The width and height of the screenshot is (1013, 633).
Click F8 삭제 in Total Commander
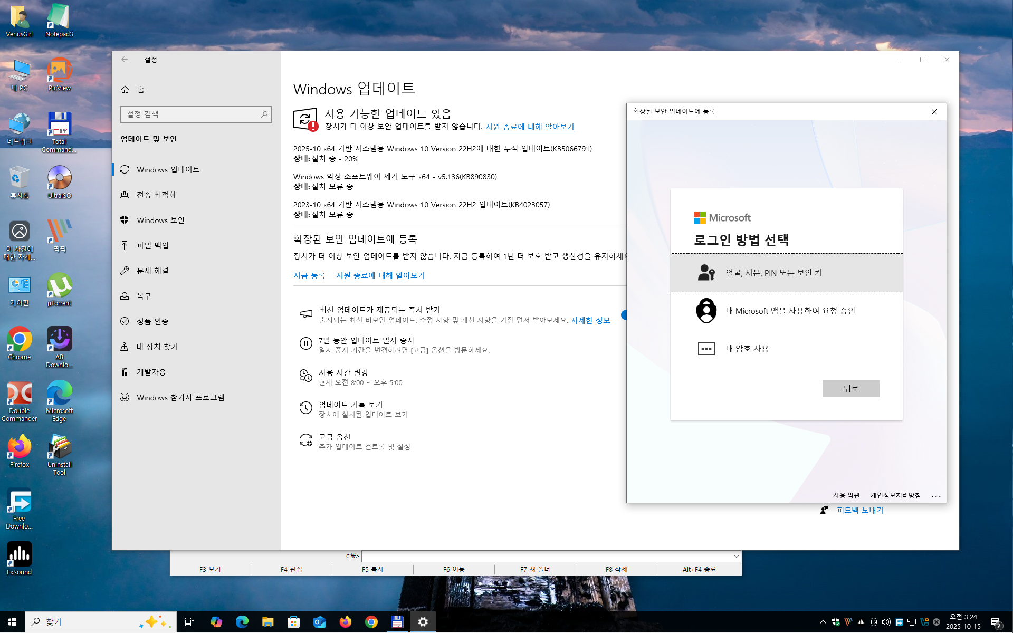tap(616, 569)
